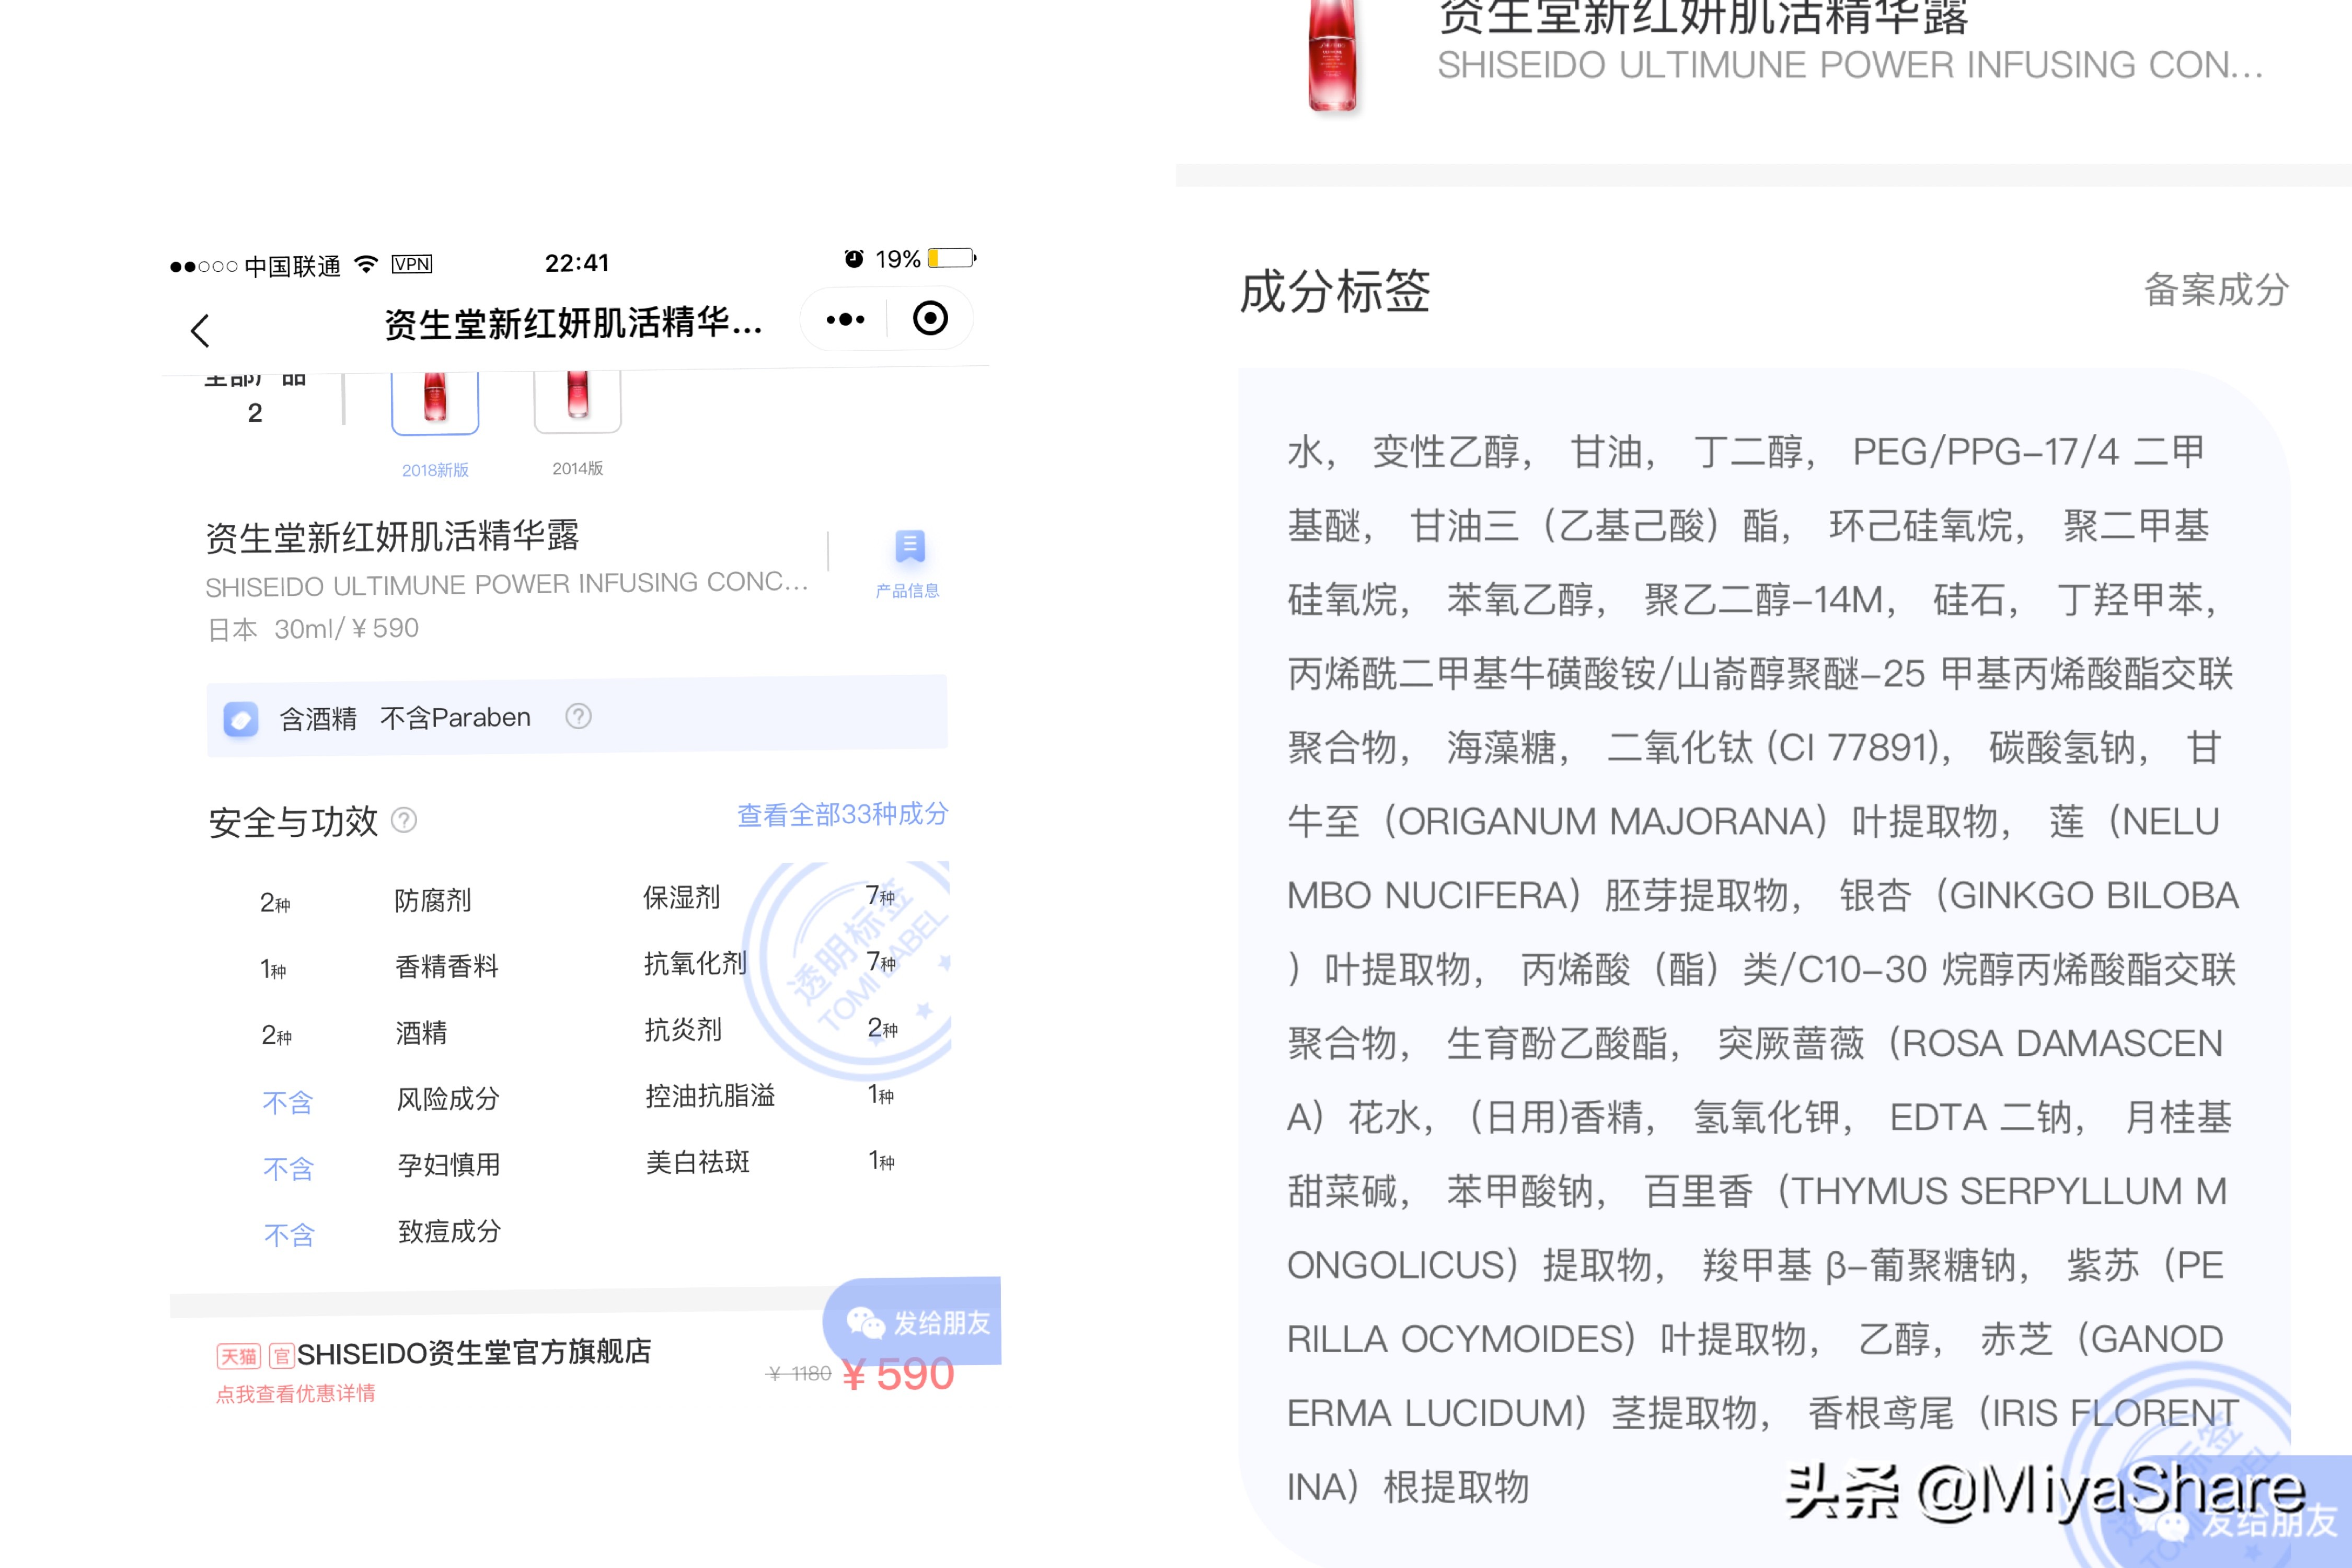
Task: Tap the back arrow icon
Action: [x=200, y=330]
